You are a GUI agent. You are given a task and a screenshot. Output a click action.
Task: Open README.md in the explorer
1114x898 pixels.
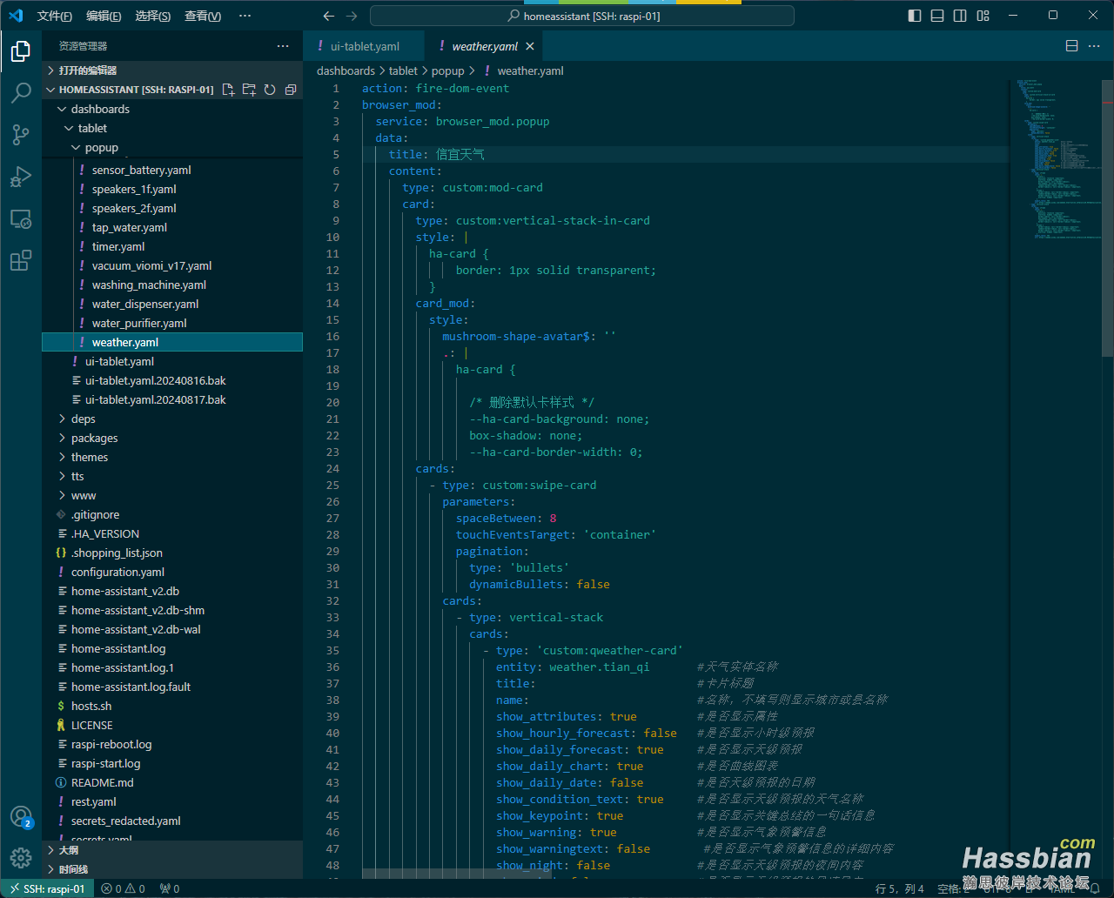(x=172, y=782)
